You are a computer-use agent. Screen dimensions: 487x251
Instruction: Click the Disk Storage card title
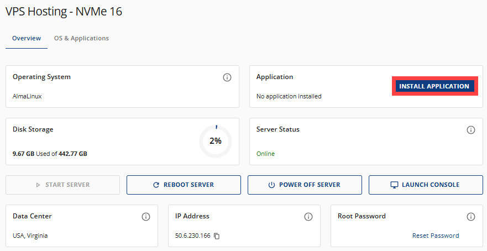[33, 129]
